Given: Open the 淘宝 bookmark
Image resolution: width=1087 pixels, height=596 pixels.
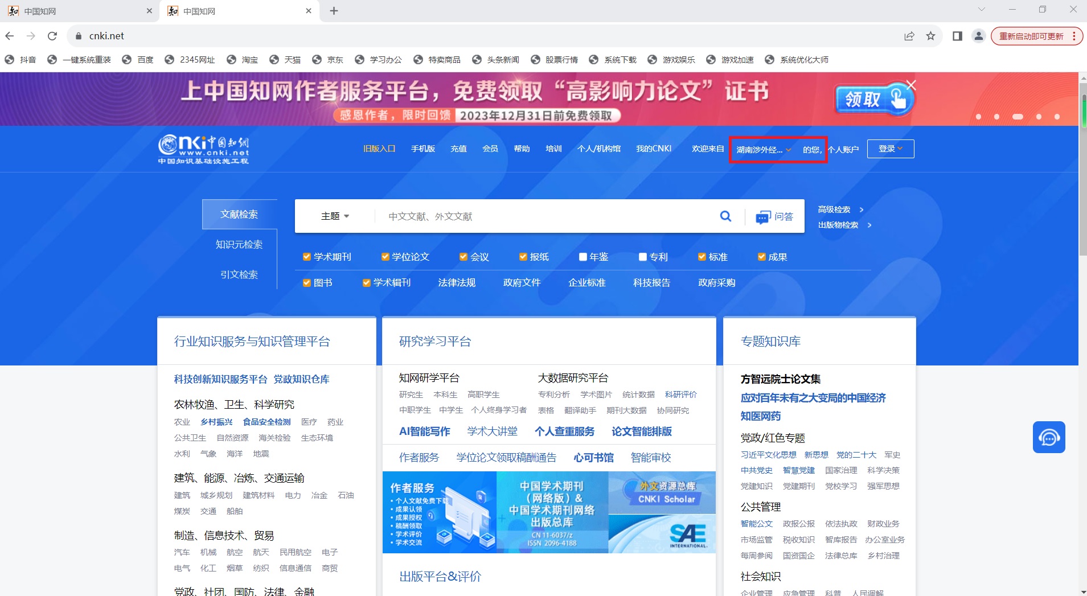Looking at the screenshot, I should [242, 60].
